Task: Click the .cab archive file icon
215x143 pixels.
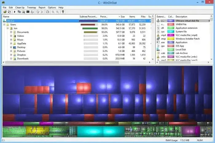Action: click(x=158, y=53)
